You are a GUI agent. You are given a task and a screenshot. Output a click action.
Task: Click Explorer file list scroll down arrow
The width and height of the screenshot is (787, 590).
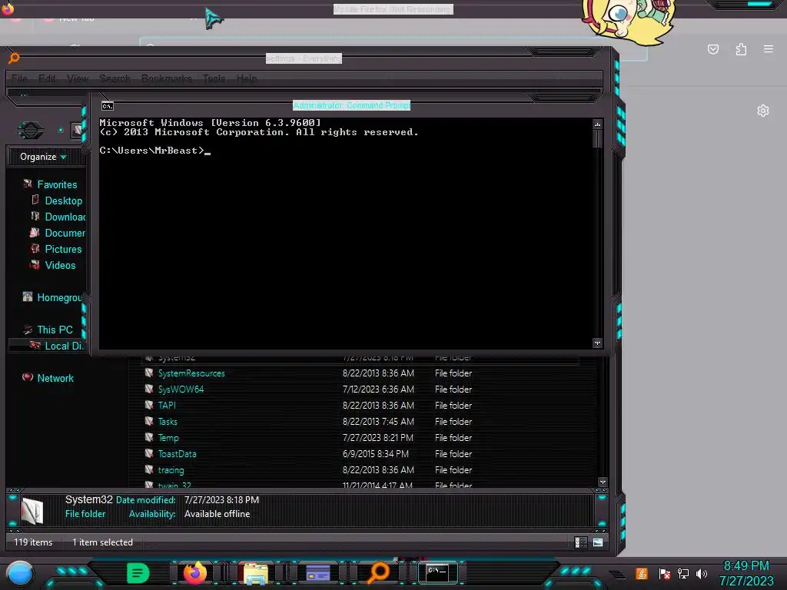[x=603, y=482]
